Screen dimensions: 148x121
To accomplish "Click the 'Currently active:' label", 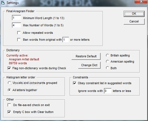I will [x=17, y=55].
